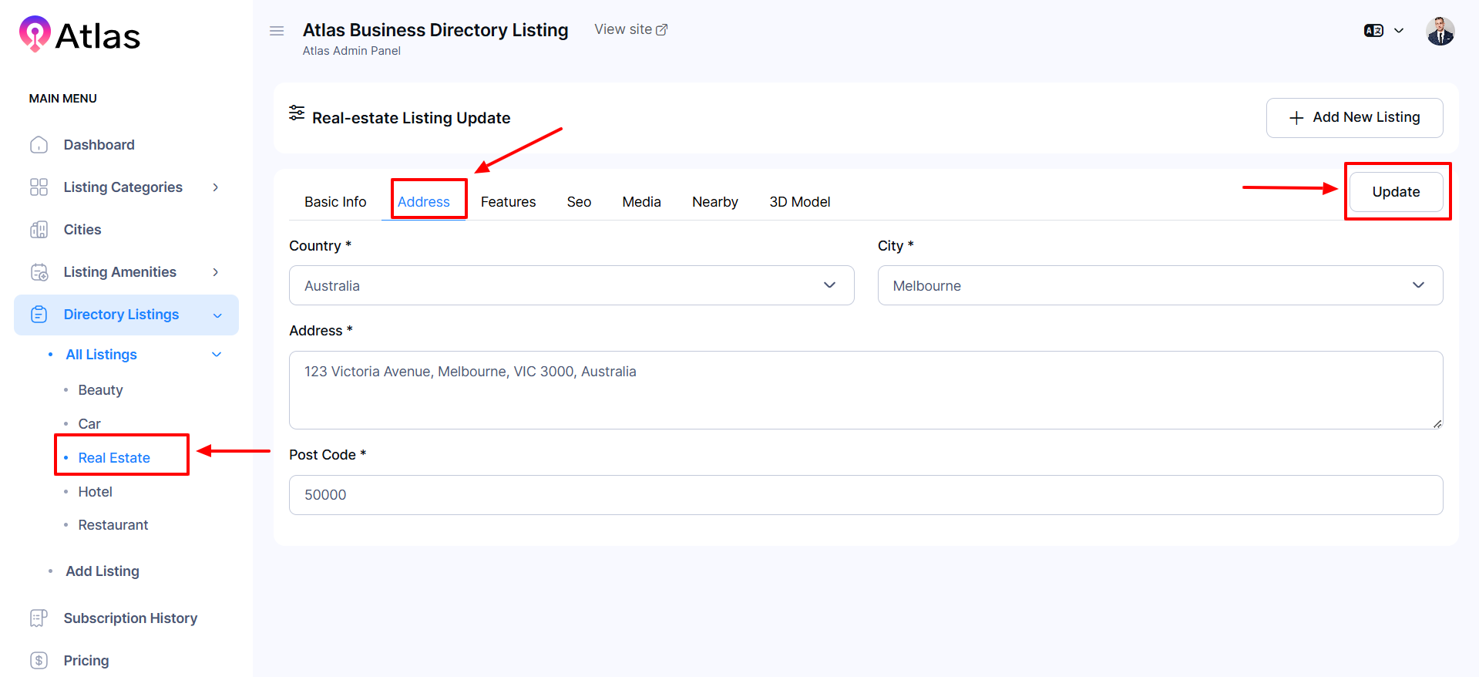The width and height of the screenshot is (1479, 677).
Task: Switch to the 3D Model tab
Action: coord(799,202)
